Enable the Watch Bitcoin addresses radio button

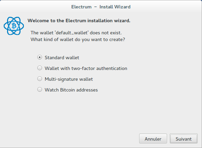pyautogui.click(x=40, y=90)
